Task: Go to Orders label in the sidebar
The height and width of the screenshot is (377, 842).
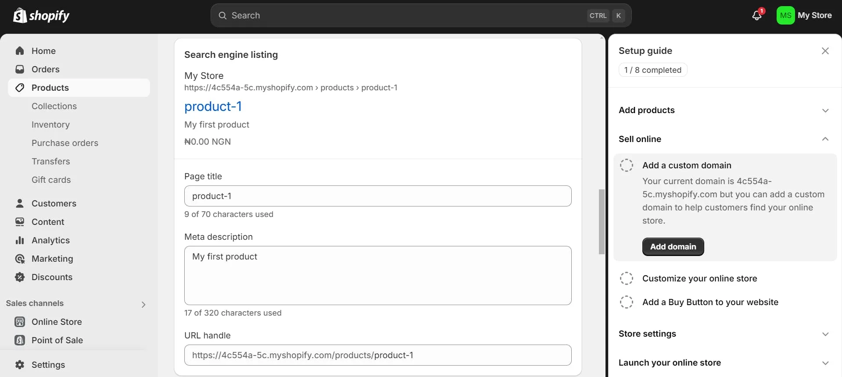Action: [46, 69]
